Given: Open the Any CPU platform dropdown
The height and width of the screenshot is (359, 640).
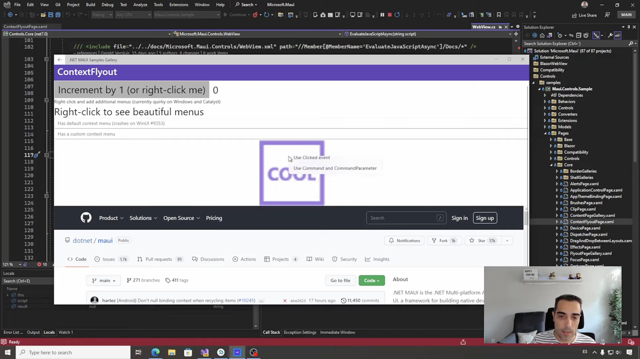Looking at the screenshot, I should click(133, 15).
